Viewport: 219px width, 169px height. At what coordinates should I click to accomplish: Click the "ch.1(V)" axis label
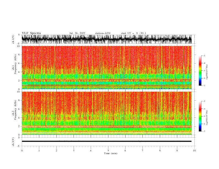13,39
